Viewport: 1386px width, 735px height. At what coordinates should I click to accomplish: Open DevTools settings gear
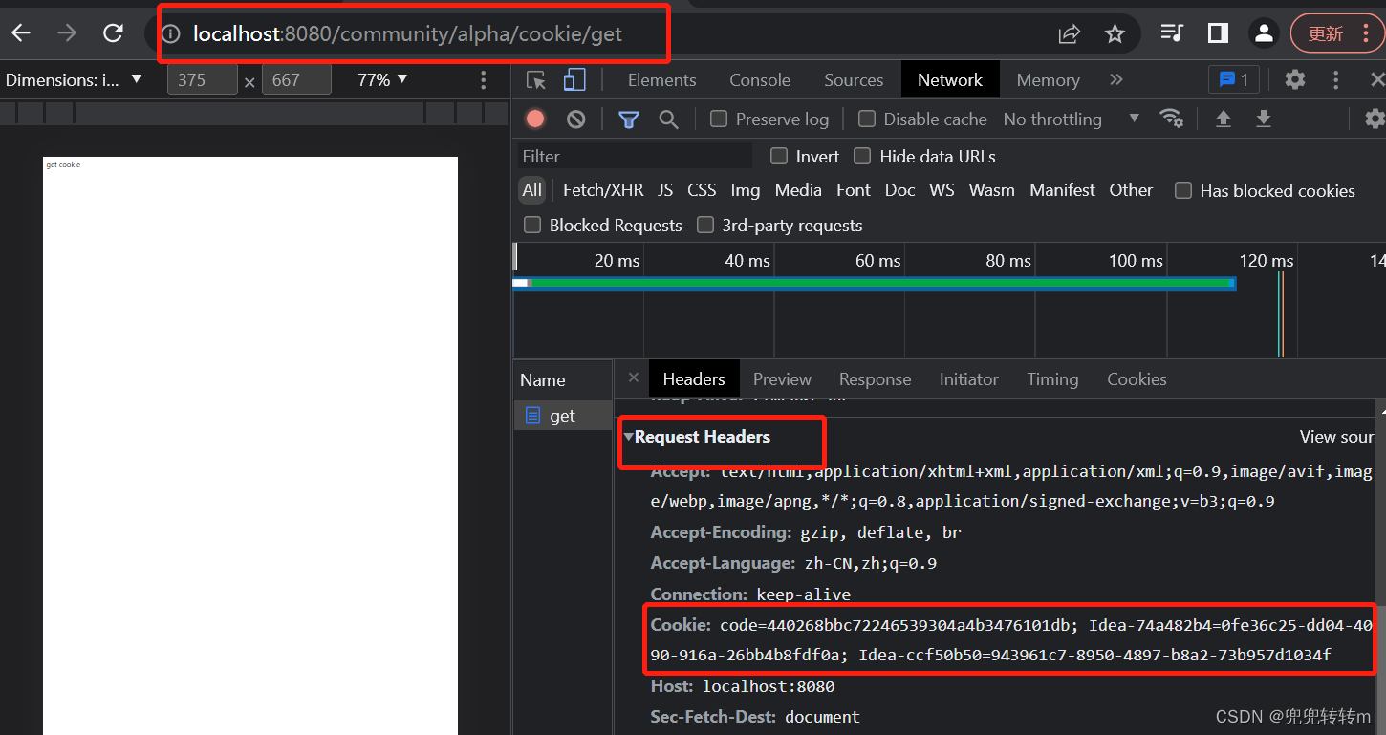[1294, 80]
